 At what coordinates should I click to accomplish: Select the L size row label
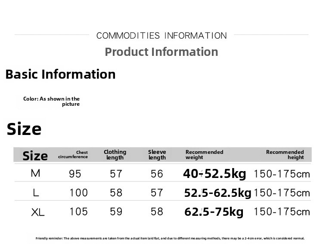[x=36, y=193]
